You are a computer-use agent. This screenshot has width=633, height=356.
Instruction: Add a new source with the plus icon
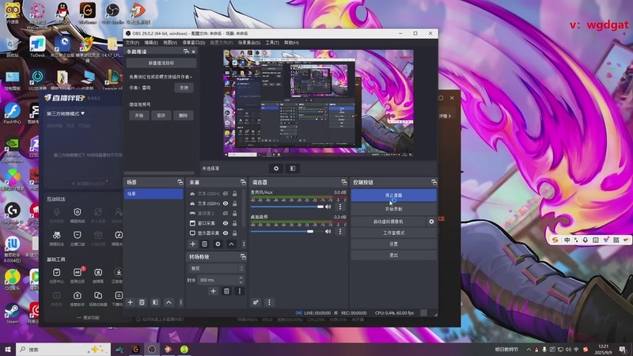[x=192, y=244]
